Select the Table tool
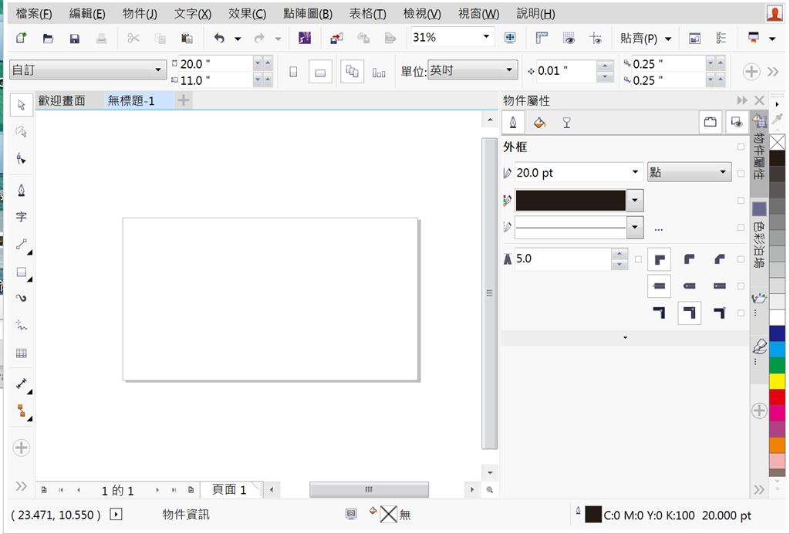The width and height of the screenshot is (790, 534). [x=22, y=353]
